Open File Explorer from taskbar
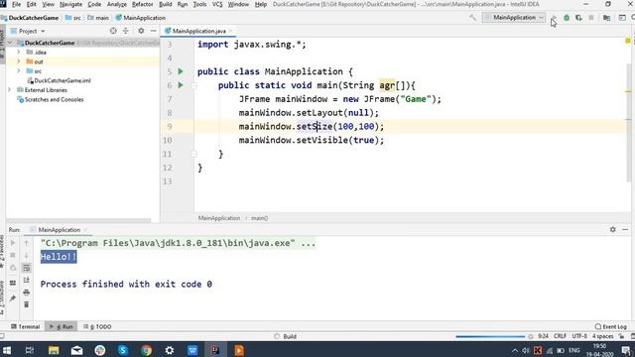 coord(54,350)
